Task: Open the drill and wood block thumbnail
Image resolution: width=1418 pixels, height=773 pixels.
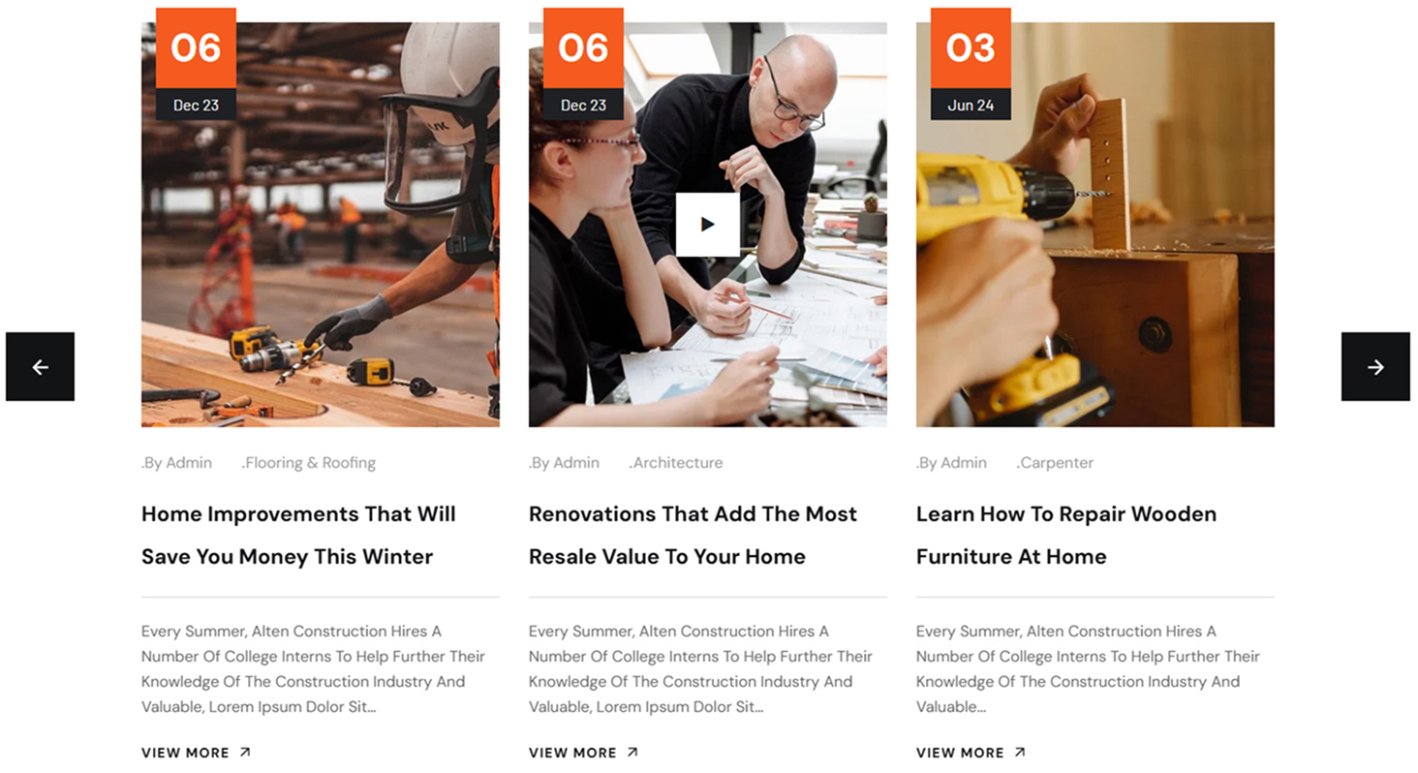Action: click(1095, 225)
